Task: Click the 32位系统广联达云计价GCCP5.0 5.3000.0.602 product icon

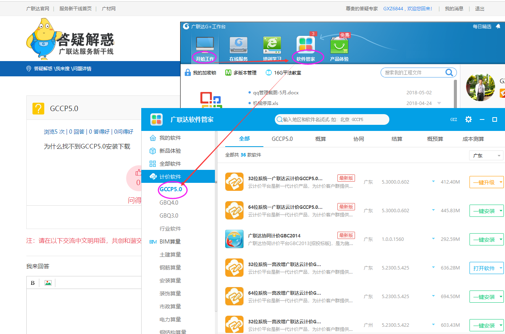Action: tap(234, 182)
